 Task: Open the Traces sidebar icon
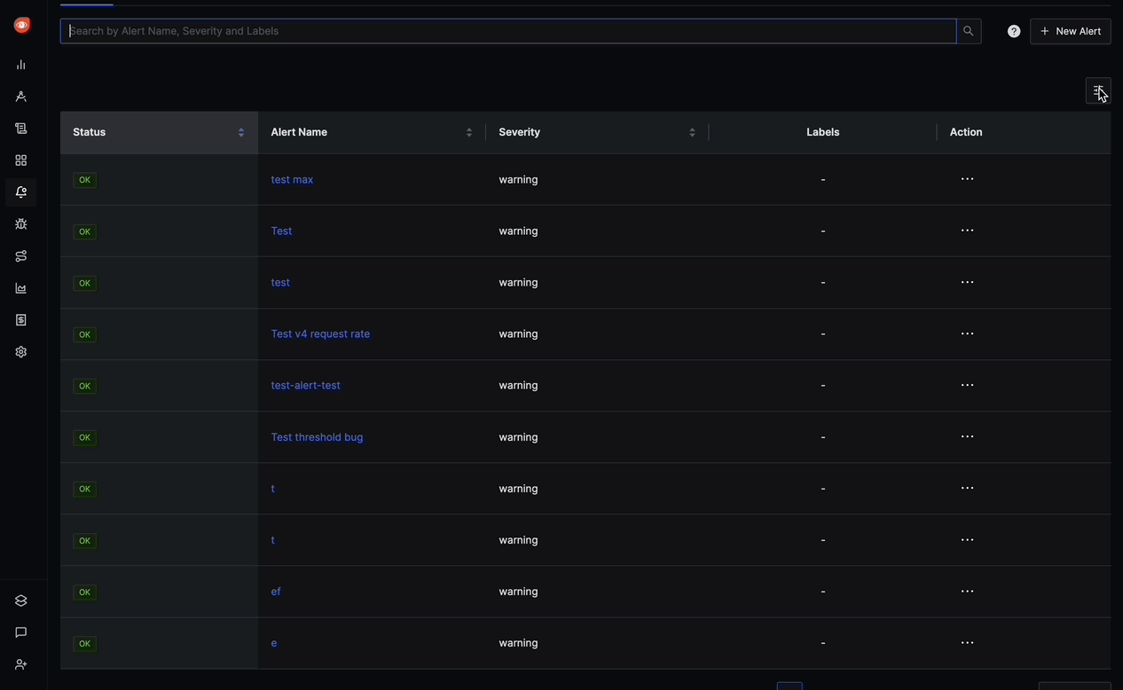(x=21, y=97)
